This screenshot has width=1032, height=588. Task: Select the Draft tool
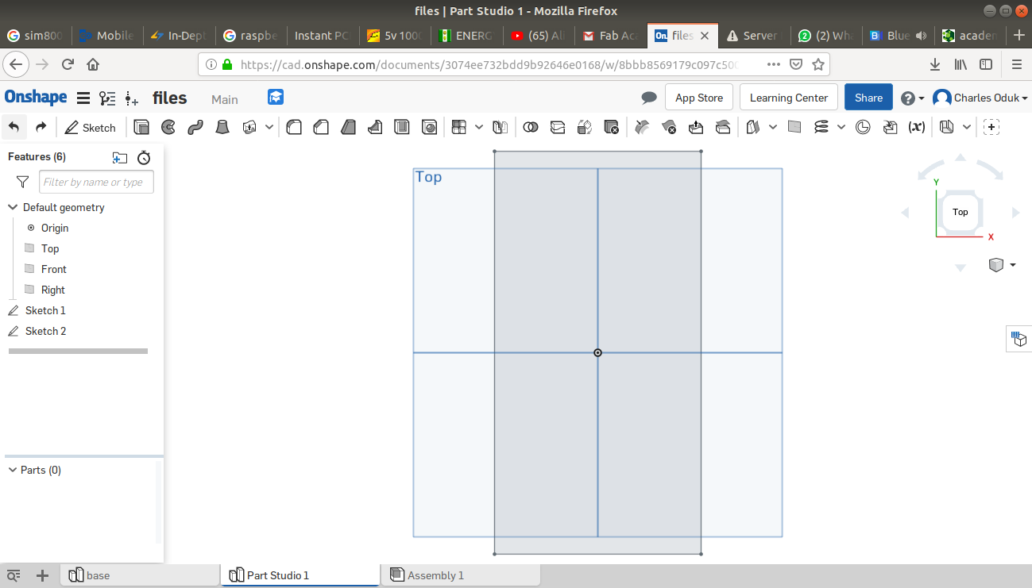pos(348,127)
